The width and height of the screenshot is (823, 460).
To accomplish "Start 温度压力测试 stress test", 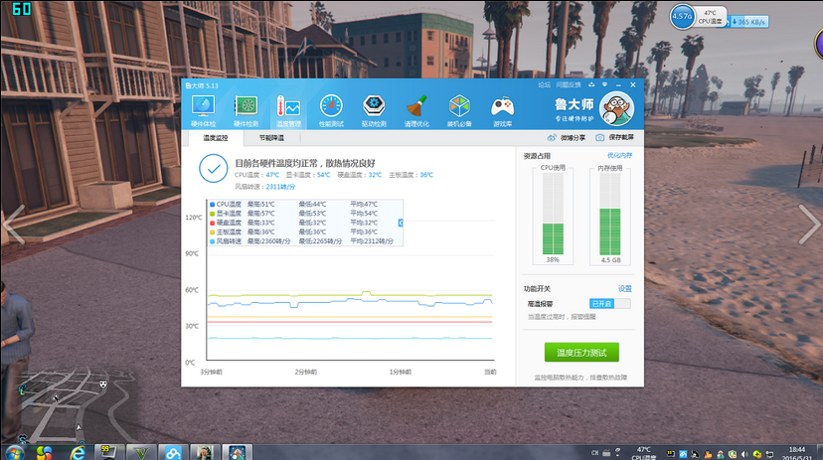I will coord(581,353).
